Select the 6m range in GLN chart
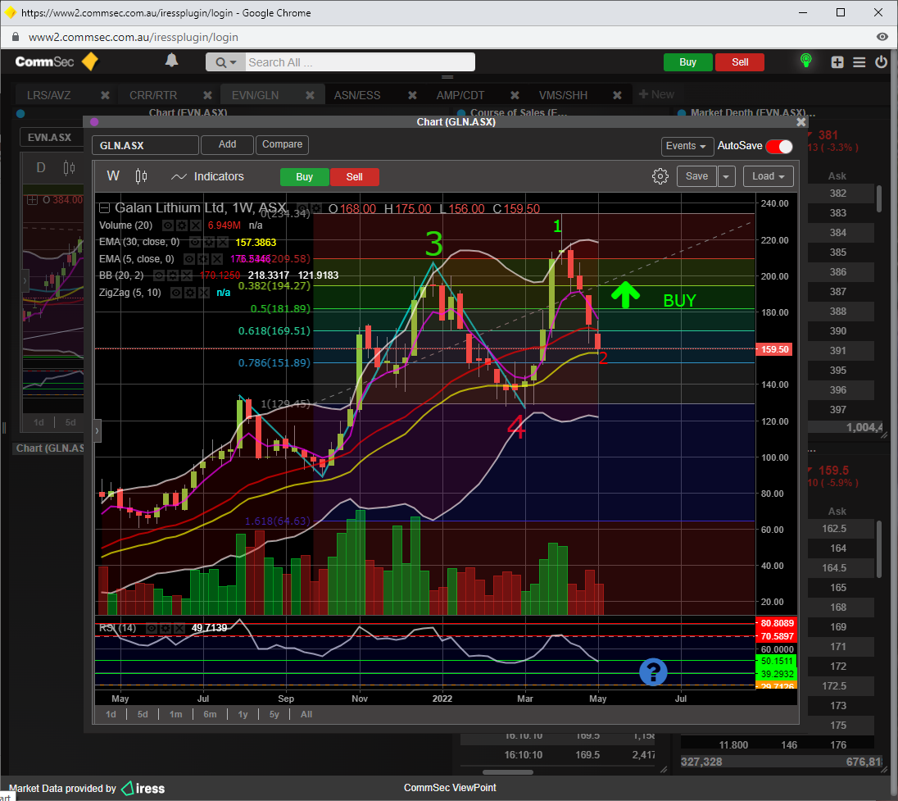The height and width of the screenshot is (801, 898). point(211,714)
